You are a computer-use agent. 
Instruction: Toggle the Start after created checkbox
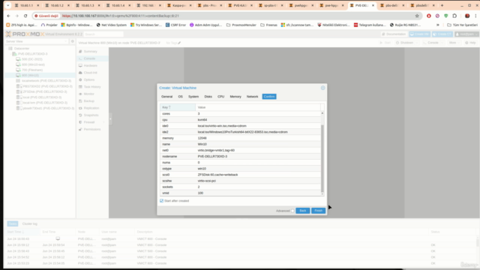[162, 201]
